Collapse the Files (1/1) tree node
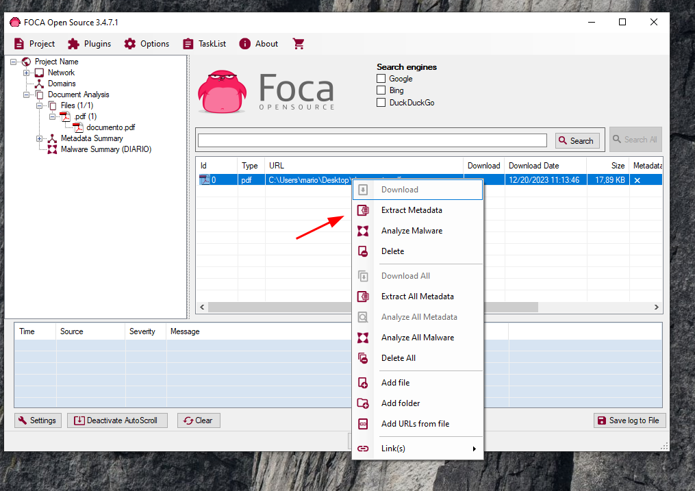The height and width of the screenshot is (491, 695). tap(40, 105)
